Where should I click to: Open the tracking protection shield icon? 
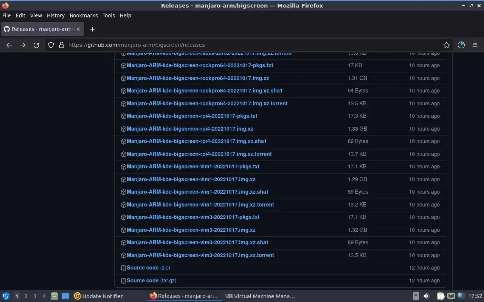click(51, 45)
